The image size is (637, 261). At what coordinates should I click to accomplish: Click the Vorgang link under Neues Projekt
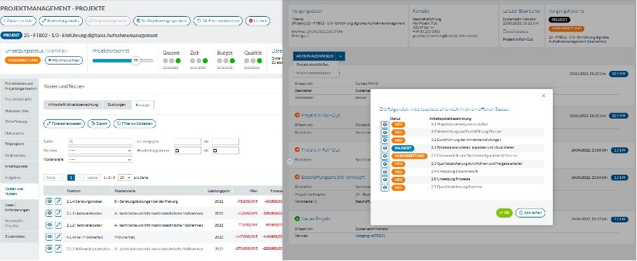[370, 236]
